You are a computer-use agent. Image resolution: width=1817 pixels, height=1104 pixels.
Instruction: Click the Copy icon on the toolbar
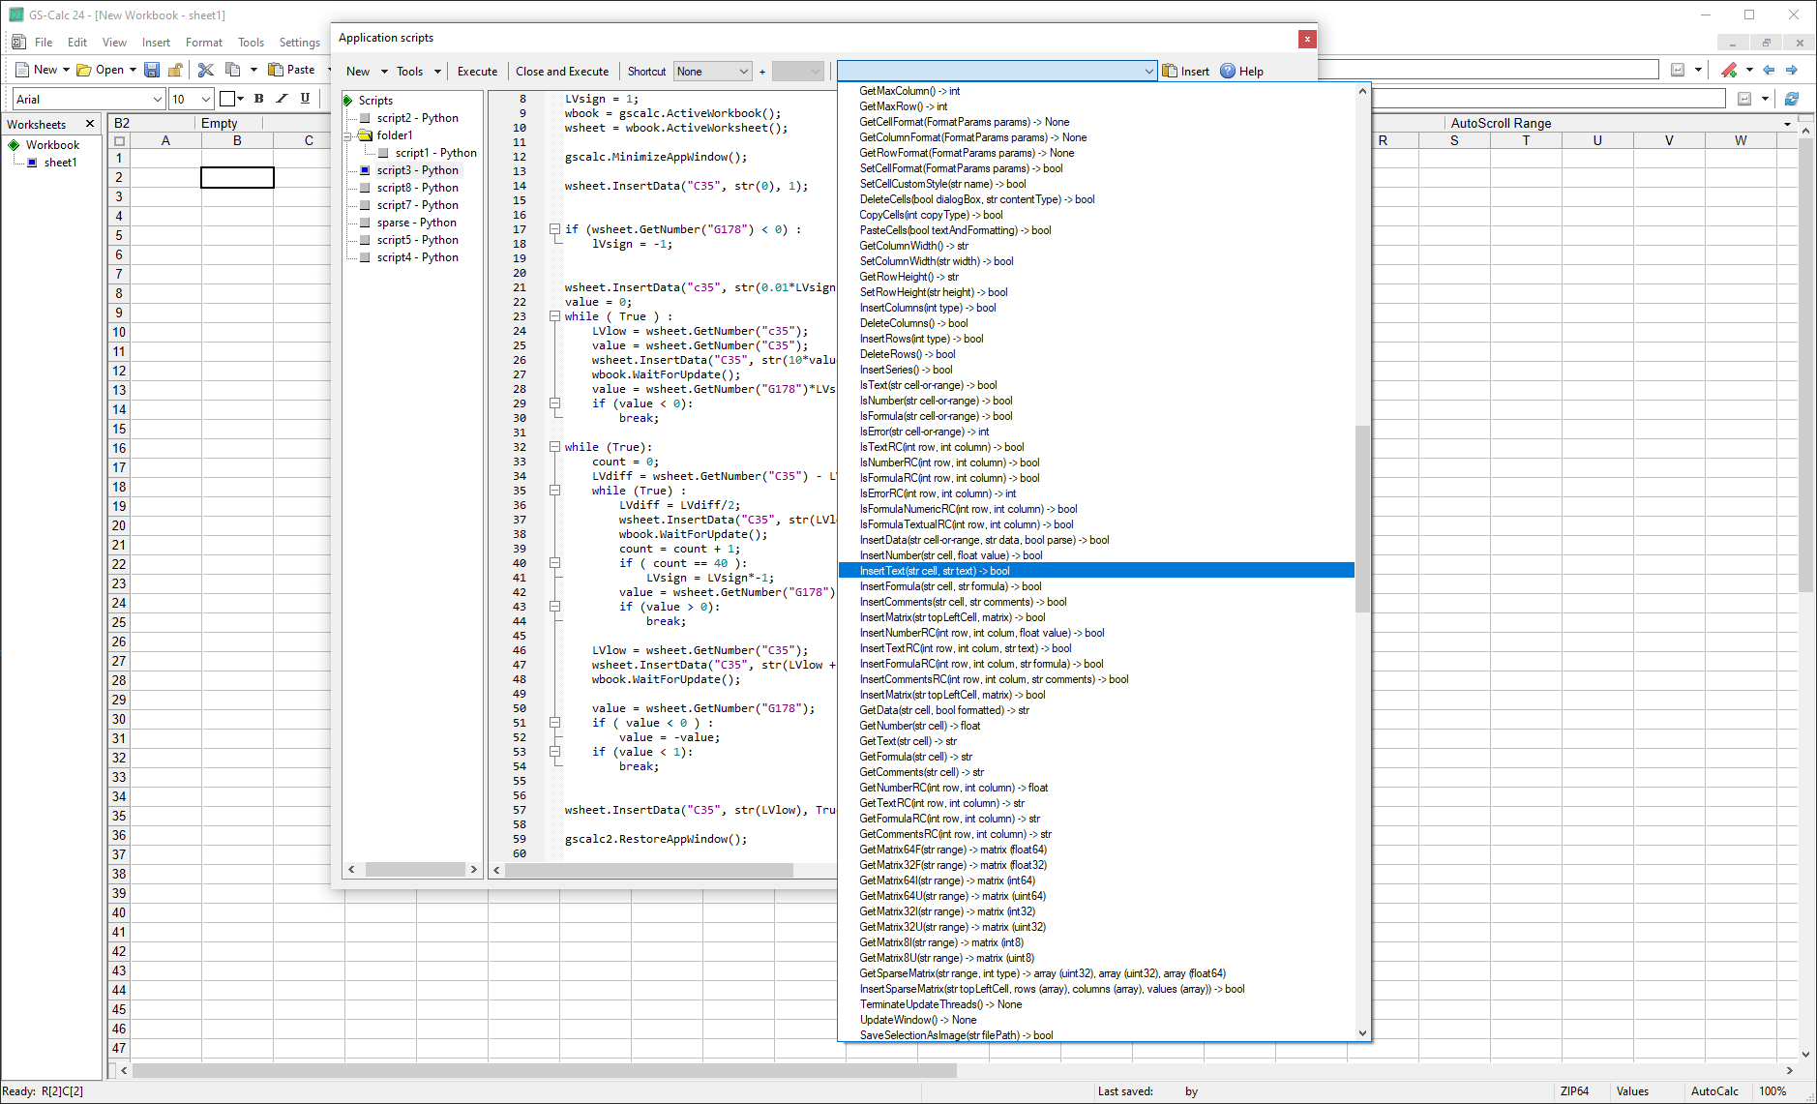tap(231, 69)
